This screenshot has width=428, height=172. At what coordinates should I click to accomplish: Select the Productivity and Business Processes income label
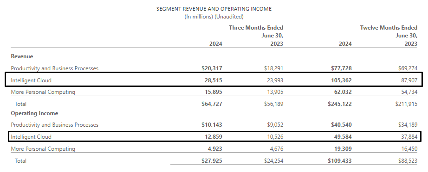tap(55, 125)
